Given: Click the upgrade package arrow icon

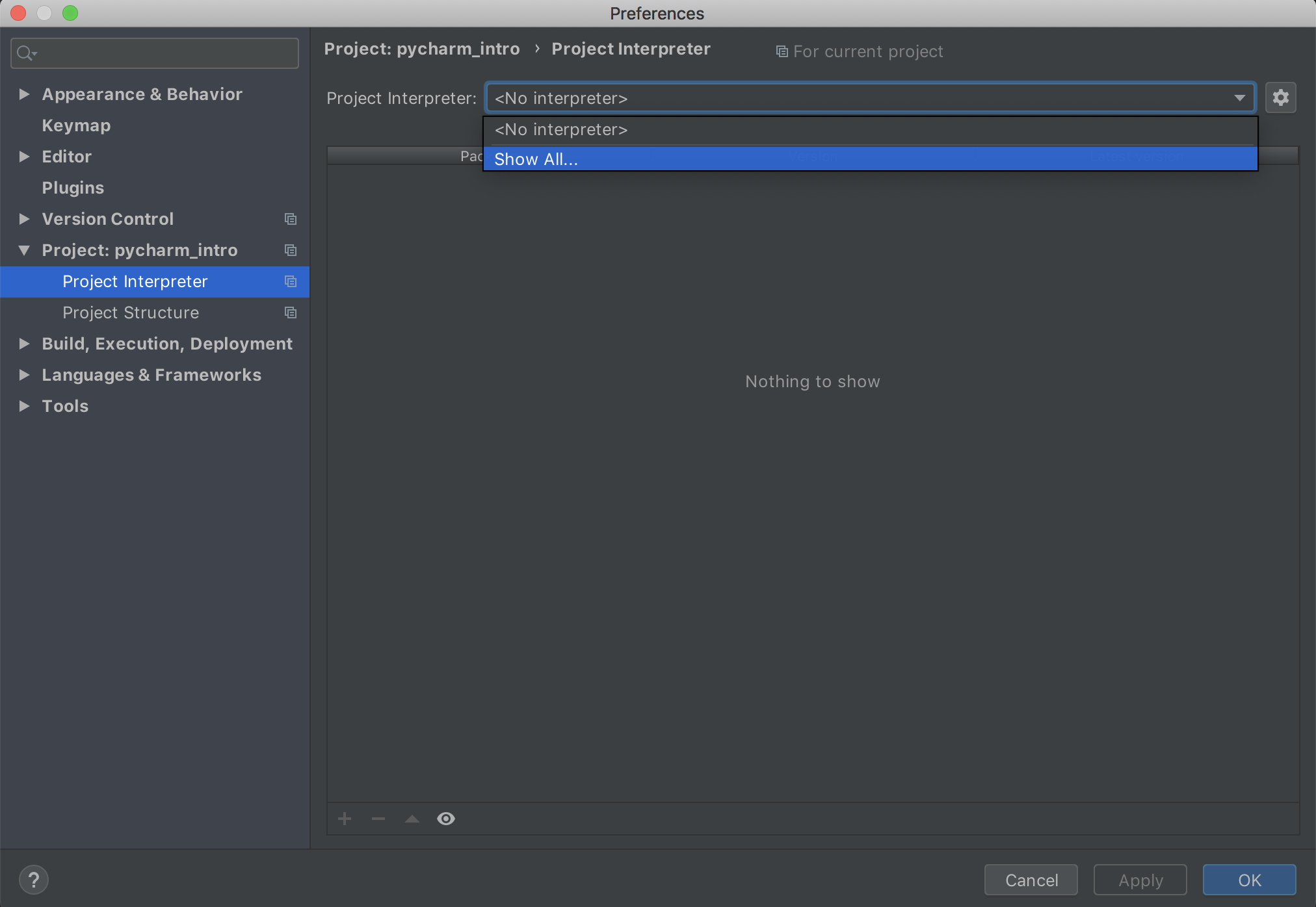Looking at the screenshot, I should coord(412,818).
